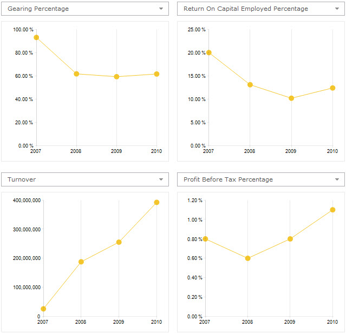Click the 2009 marker on Turnover chart
The height and width of the screenshot is (334, 346).
point(119,242)
